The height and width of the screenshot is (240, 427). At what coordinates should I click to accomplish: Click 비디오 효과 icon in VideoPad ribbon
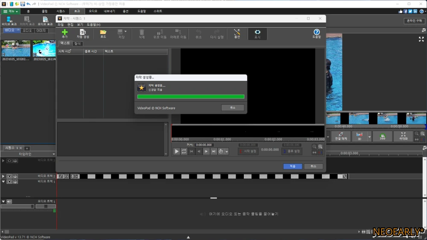click(x=9, y=21)
